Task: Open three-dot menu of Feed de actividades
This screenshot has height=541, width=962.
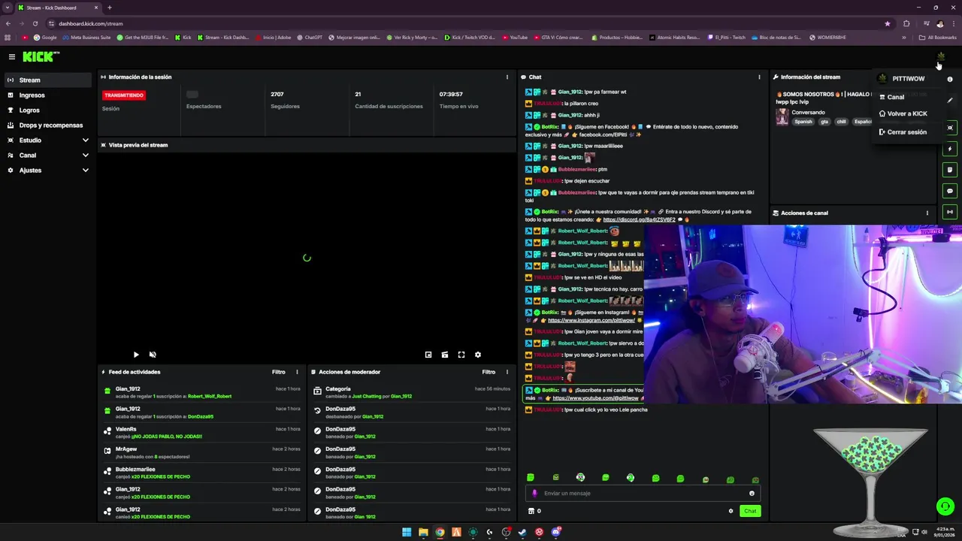Action: point(297,372)
